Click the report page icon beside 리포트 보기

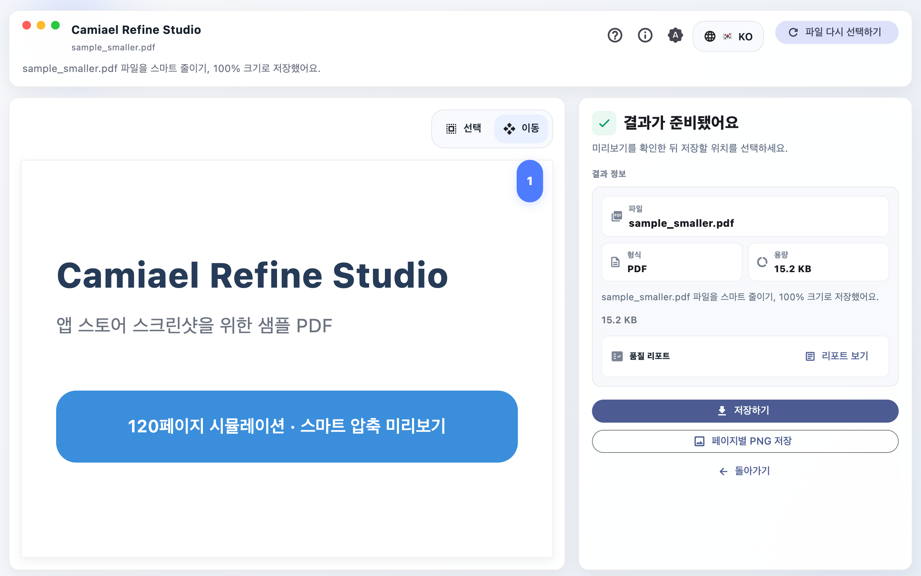(810, 356)
